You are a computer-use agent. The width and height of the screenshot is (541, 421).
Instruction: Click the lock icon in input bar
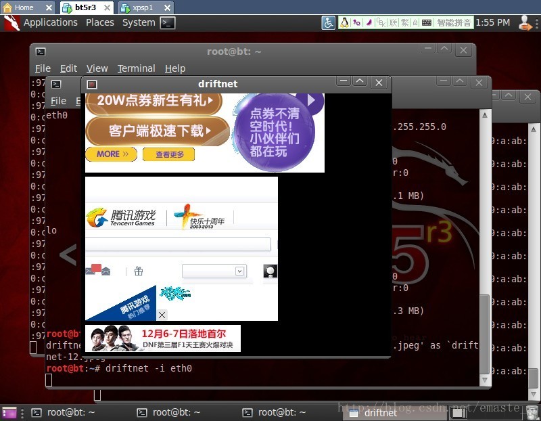[415, 23]
